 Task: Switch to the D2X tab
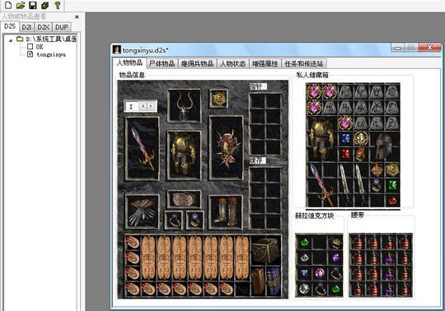(x=44, y=27)
